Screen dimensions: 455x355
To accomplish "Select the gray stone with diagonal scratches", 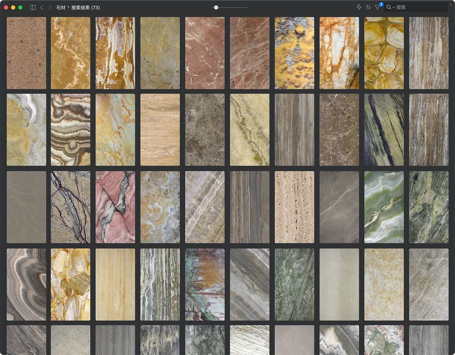I will coord(429,284).
